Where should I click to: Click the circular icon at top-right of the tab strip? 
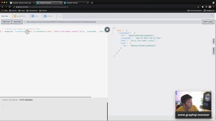[x=213, y=3]
